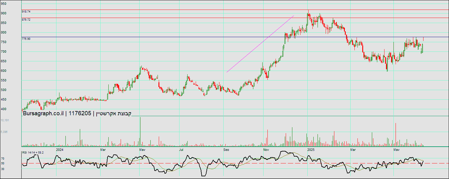Click the 950 price axis label
The image size is (449, 179).
3,4
